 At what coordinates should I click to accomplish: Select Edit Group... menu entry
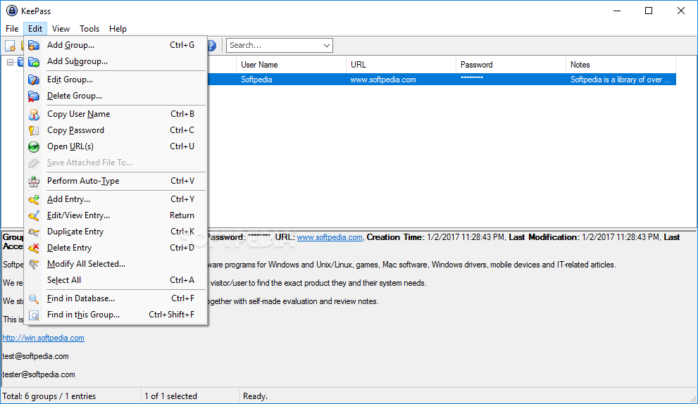coord(116,80)
